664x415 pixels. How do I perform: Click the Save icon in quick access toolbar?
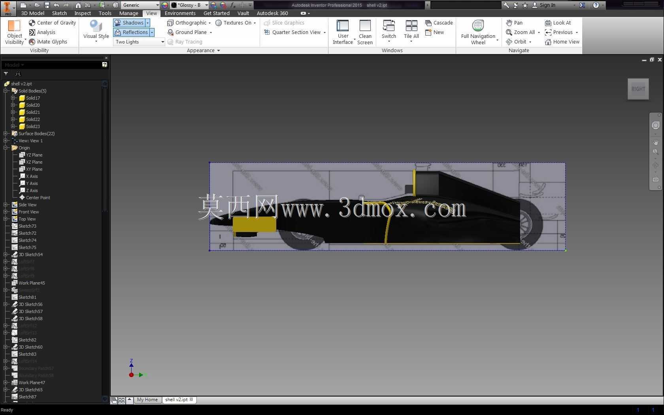47,5
